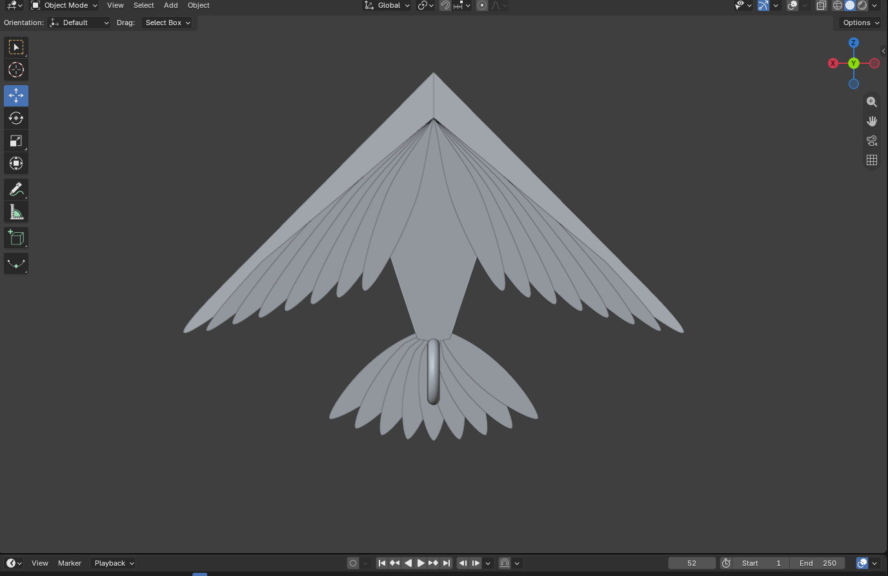The width and height of the screenshot is (888, 576).
Task: Toggle viewport gizmos display
Action: coord(763,5)
